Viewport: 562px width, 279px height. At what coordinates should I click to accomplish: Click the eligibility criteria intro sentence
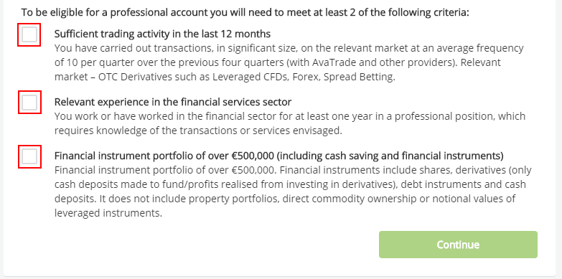[x=245, y=13]
